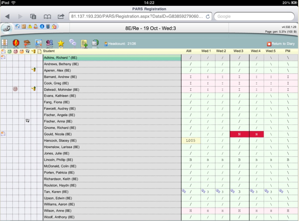Click the comment bubble in Tan, Karen PM cell

coord(281,191)
